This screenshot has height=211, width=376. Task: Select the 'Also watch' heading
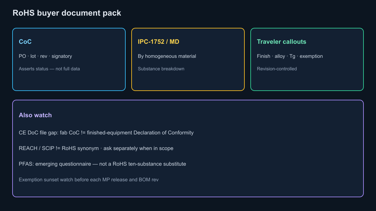click(x=35, y=115)
